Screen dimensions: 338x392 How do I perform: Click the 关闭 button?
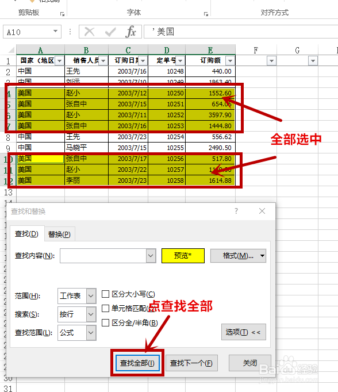coord(250,363)
